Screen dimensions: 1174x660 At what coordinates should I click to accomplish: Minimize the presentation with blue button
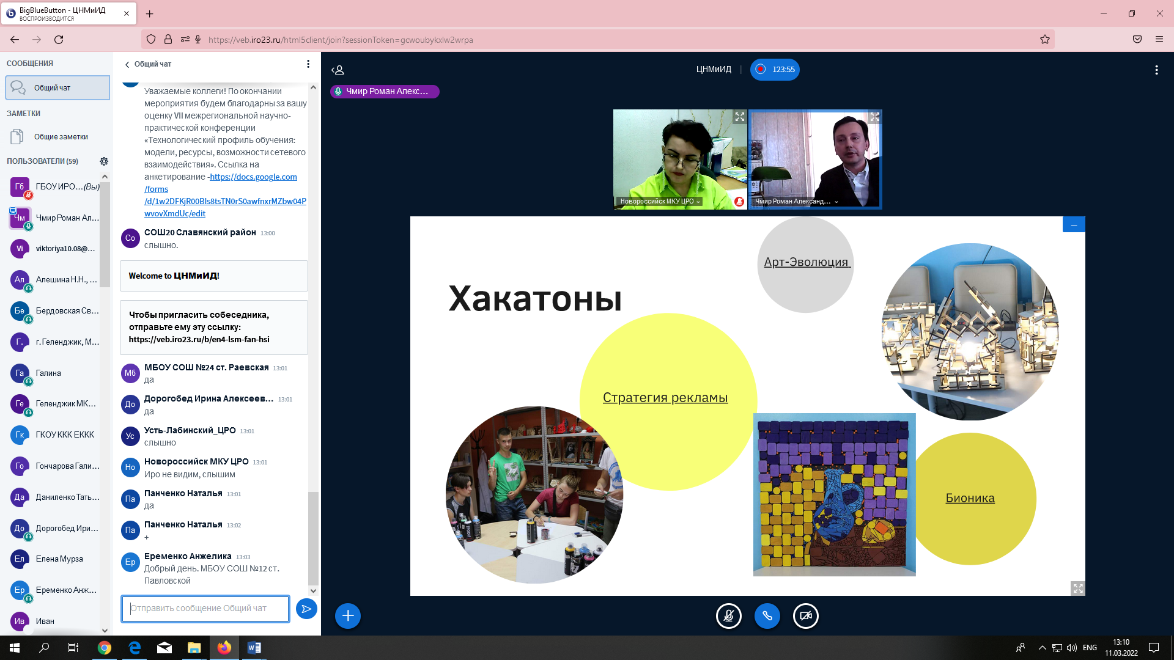pos(1073,225)
